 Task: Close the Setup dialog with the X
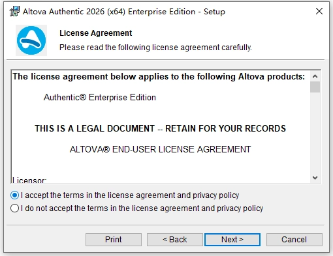coord(319,11)
